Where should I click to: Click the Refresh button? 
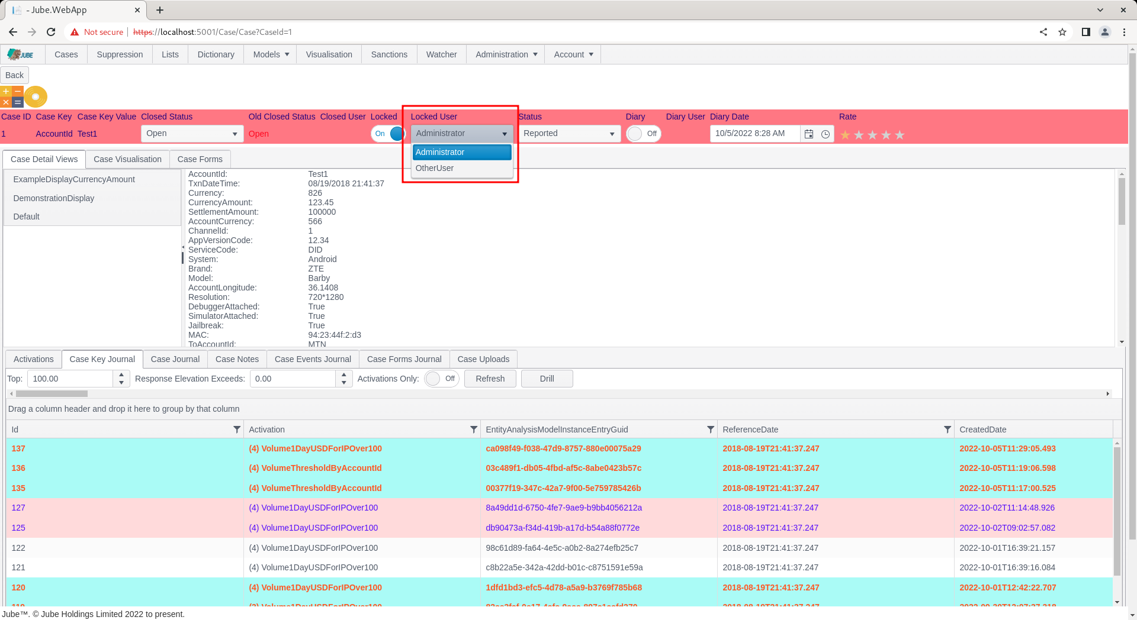[x=490, y=379]
